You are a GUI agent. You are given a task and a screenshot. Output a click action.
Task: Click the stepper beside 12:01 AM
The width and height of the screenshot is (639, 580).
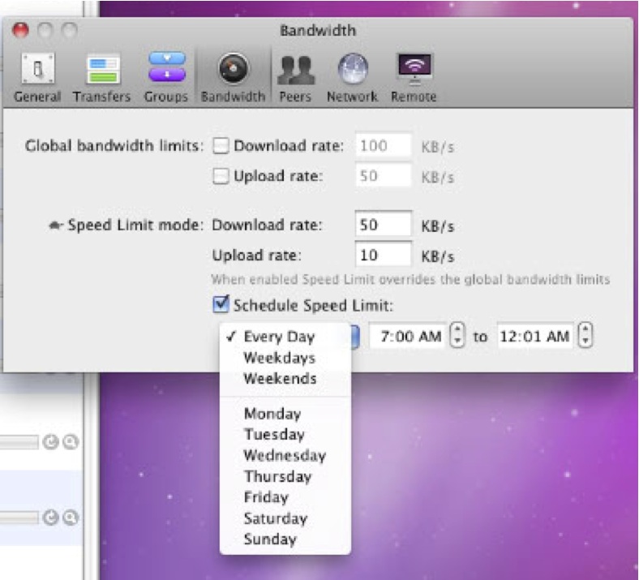coord(585,335)
